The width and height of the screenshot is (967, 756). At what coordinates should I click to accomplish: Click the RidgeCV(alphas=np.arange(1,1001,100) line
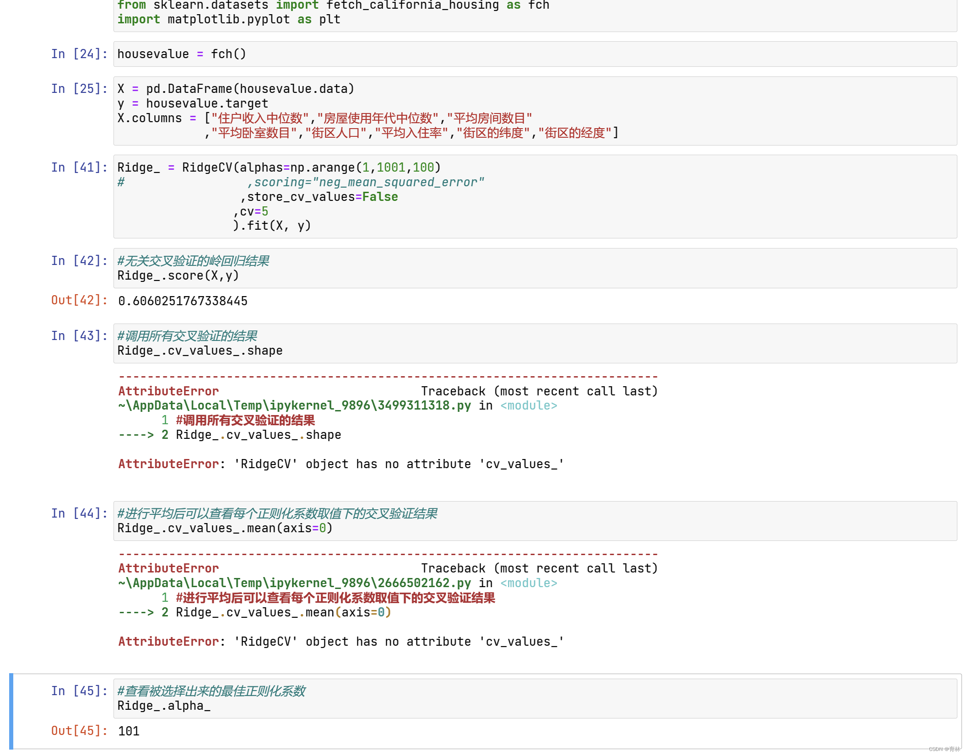click(279, 167)
